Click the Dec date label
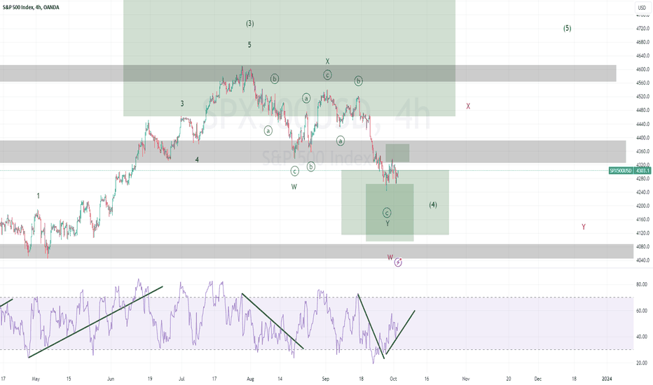 tap(538, 379)
